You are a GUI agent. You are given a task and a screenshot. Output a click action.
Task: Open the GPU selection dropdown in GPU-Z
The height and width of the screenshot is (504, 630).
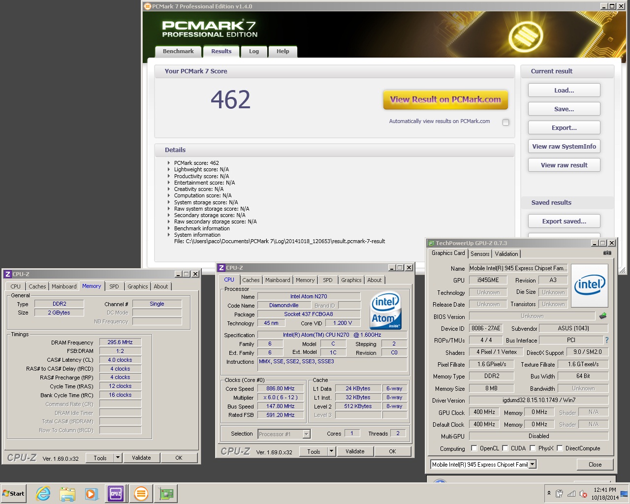point(532,465)
